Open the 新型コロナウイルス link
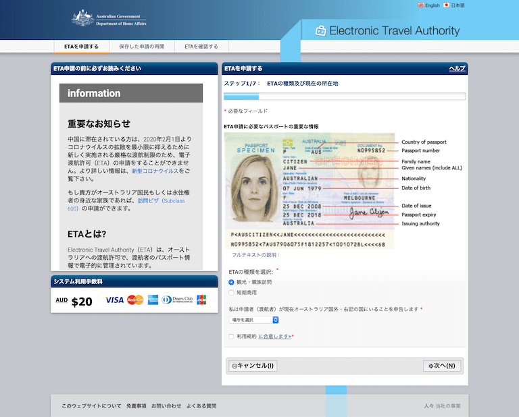The height and width of the screenshot is (417, 519). click(155, 171)
